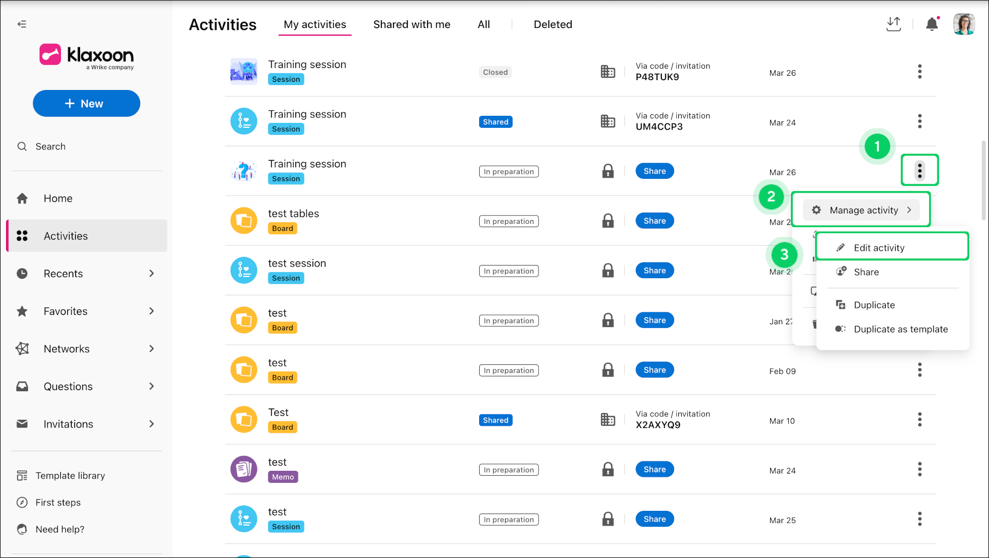Image resolution: width=989 pixels, height=558 pixels.
Task: Open the closed Training session thumbnail
Action: [x=244, y=71]
